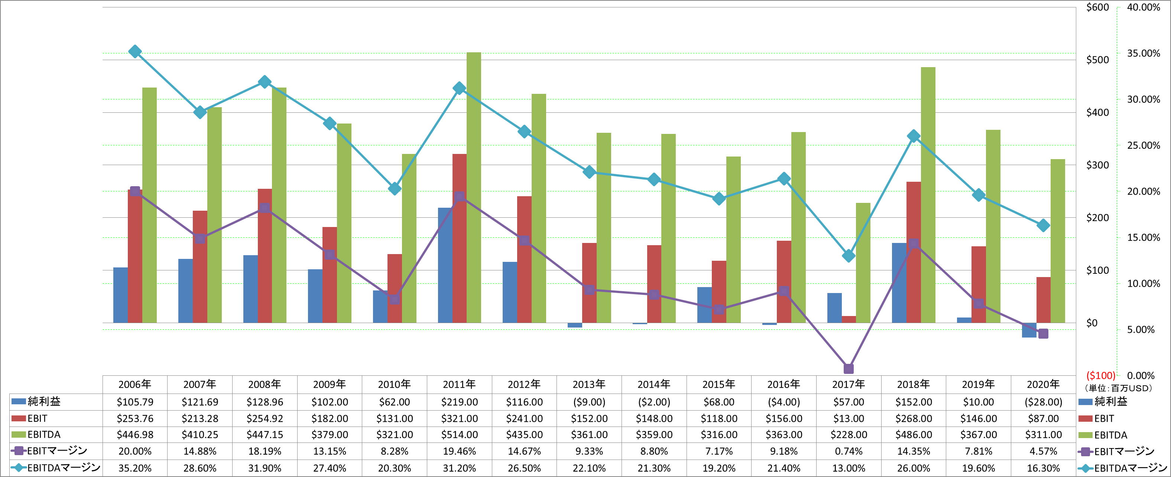Click the $600 axis label
Image resolution: width=1171 pixels, height=477 pixels.
tap(1097, 7)
